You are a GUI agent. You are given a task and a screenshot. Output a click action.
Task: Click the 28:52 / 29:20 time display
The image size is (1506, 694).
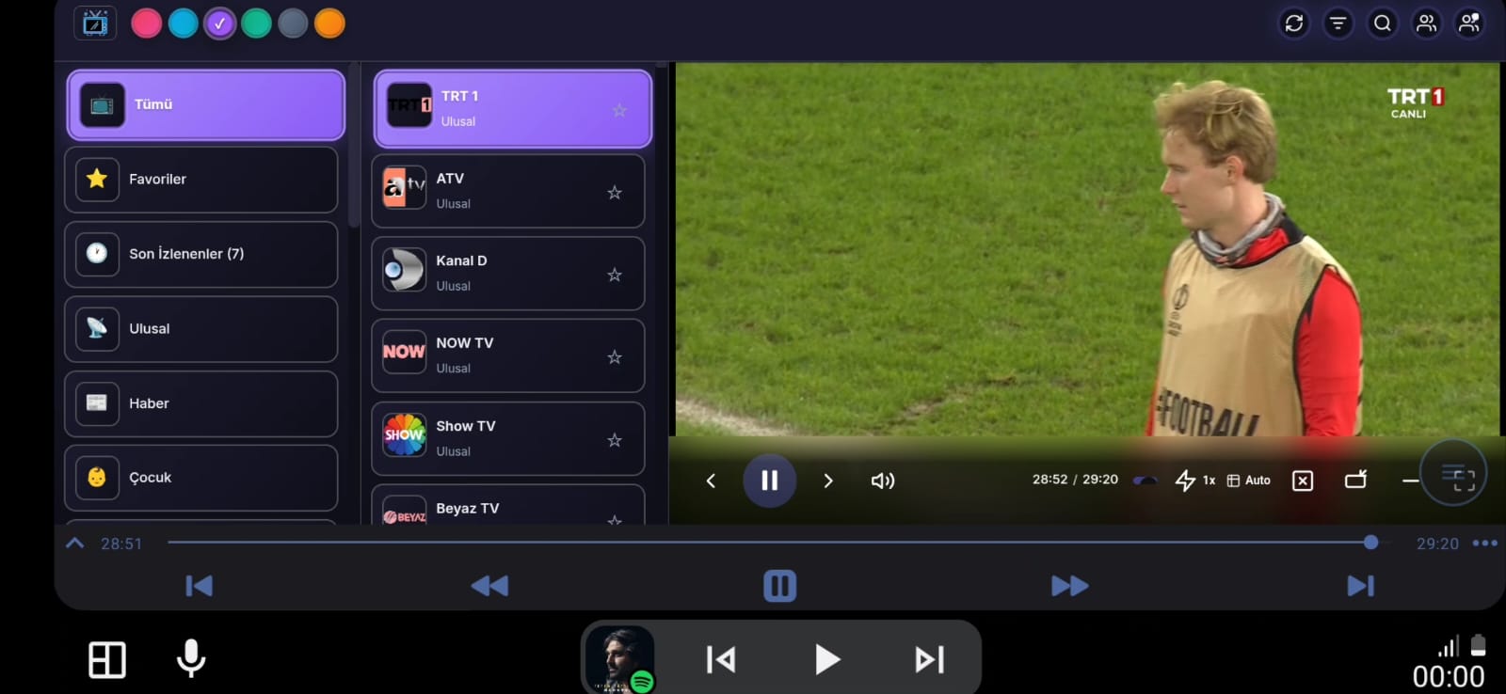[x=1075, y=480]
